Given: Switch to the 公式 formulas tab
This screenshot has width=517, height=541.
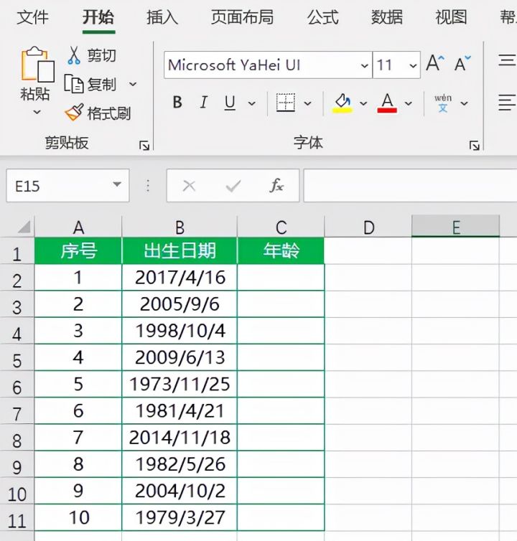Looking at the screenshot, I should [x=323, y=17].
